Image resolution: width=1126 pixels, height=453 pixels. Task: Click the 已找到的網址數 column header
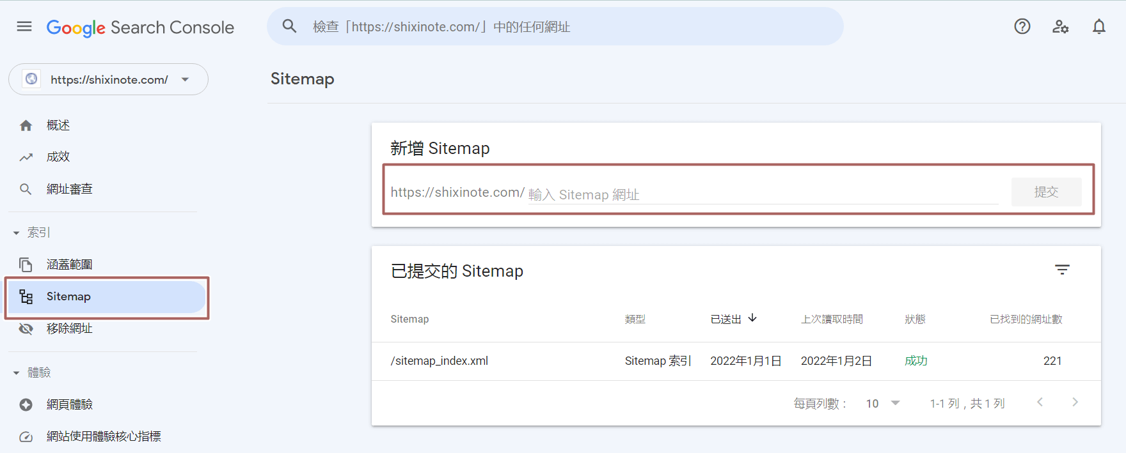click(x=1026, y=319)
